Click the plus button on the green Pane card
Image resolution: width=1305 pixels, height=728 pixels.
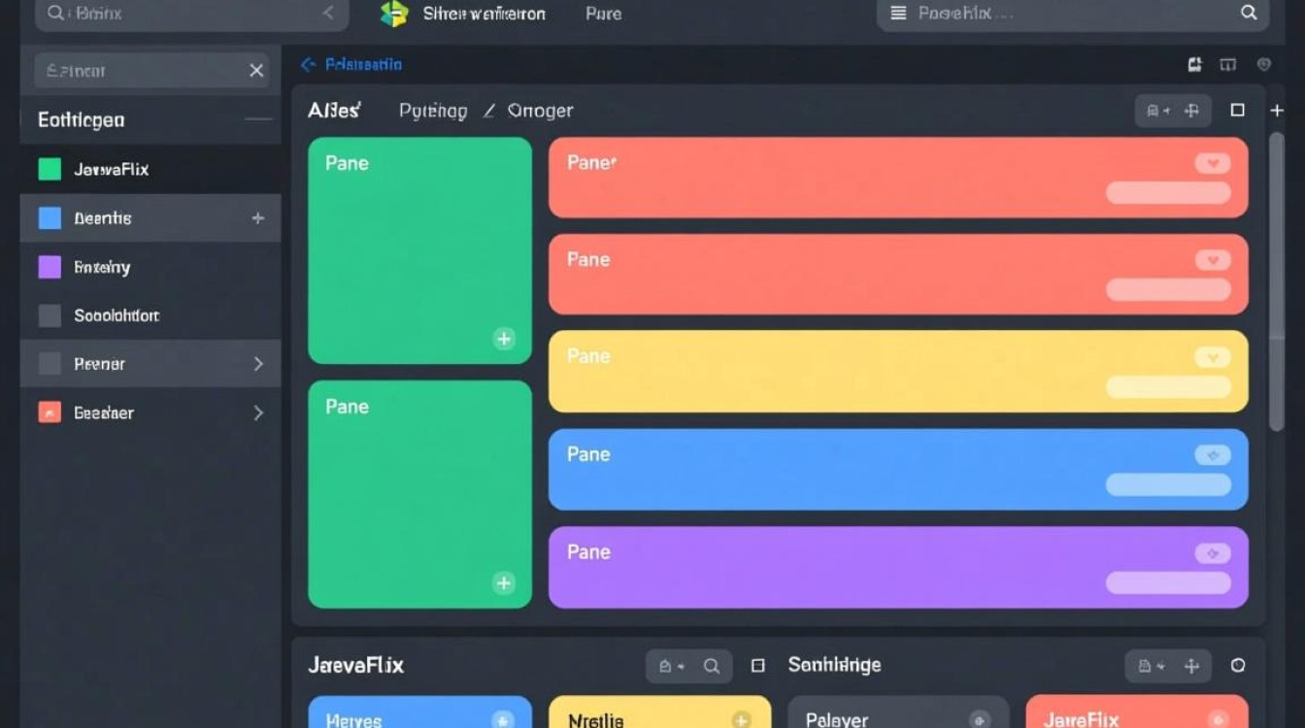[504, 339]
